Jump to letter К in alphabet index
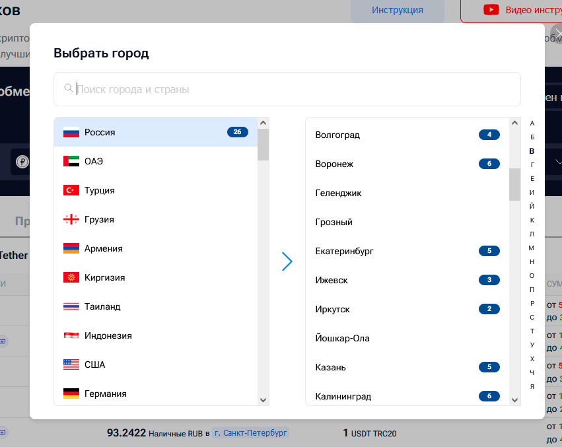 (532, 220)
